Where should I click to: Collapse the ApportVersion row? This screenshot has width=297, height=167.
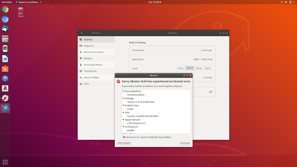coord(123,119)
